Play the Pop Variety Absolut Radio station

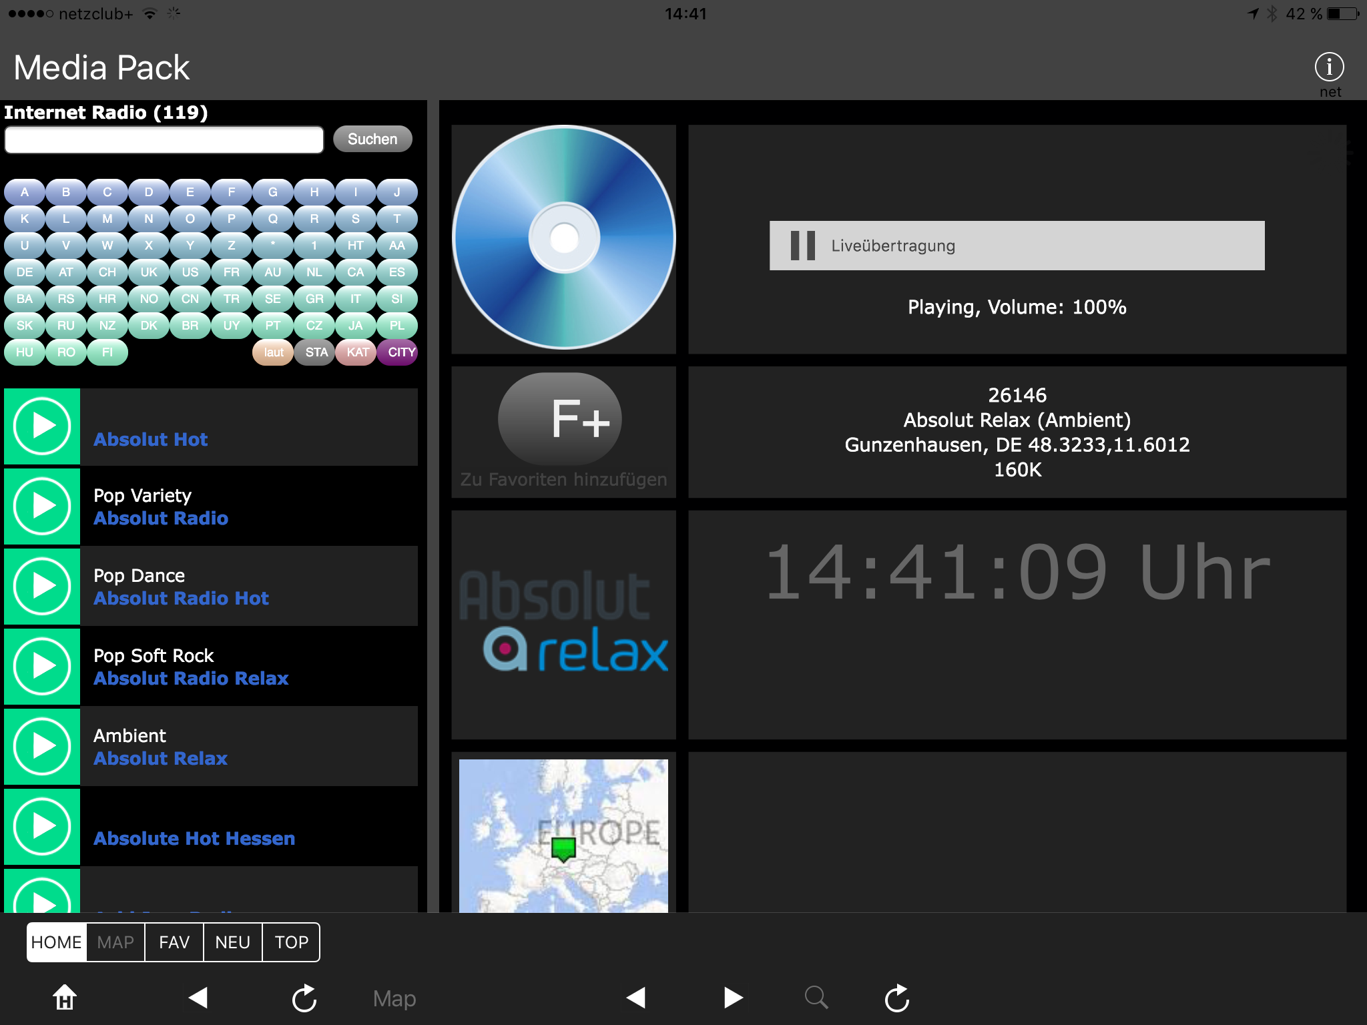tap(42, 506)
